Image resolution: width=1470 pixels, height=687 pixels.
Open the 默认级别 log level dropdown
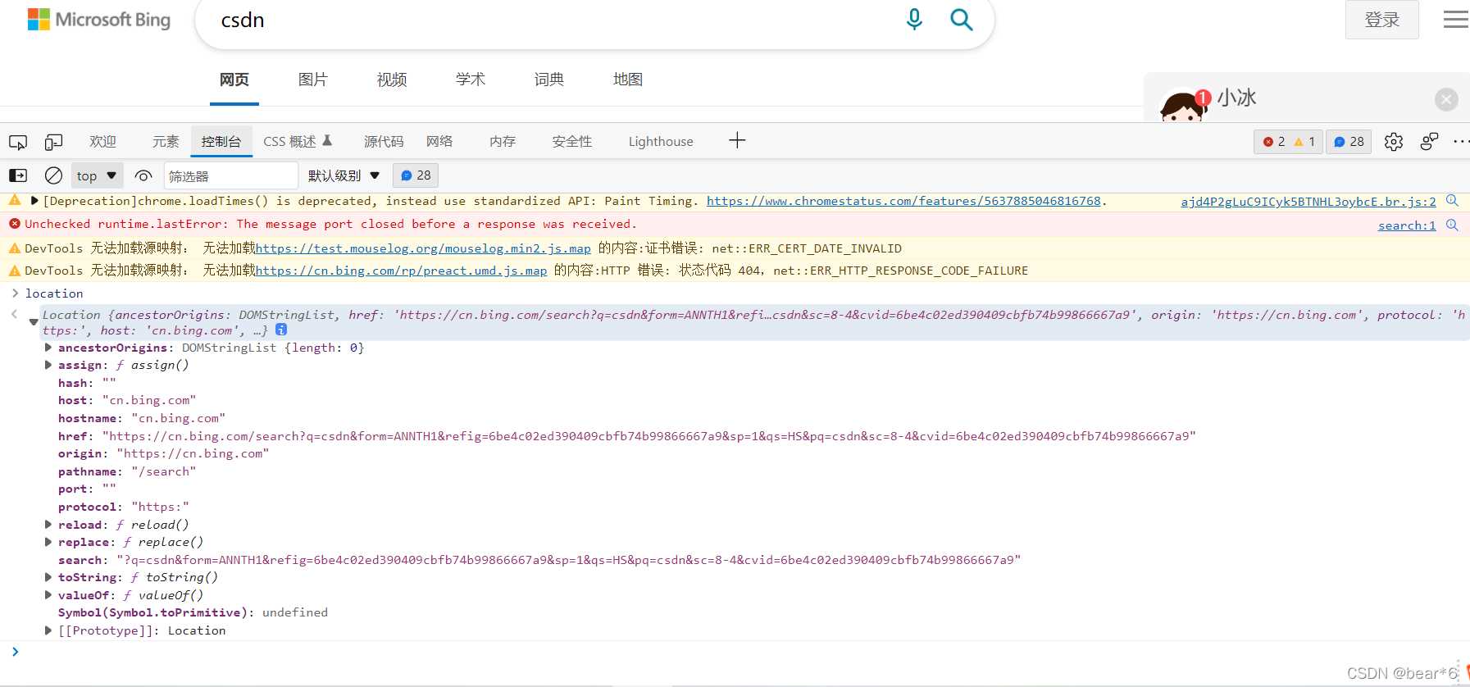tap(344, 175)
